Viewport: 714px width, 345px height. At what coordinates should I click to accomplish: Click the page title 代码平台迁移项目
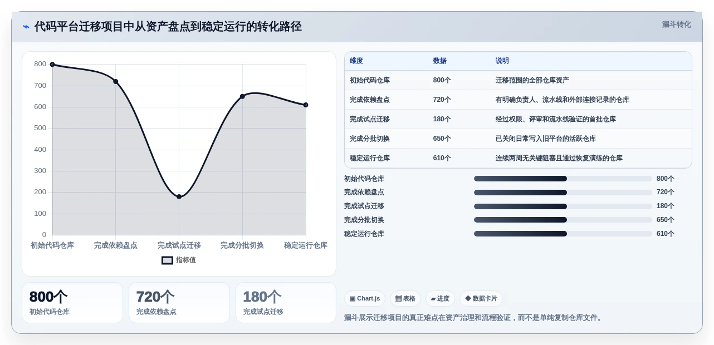(x=168, y=27)
